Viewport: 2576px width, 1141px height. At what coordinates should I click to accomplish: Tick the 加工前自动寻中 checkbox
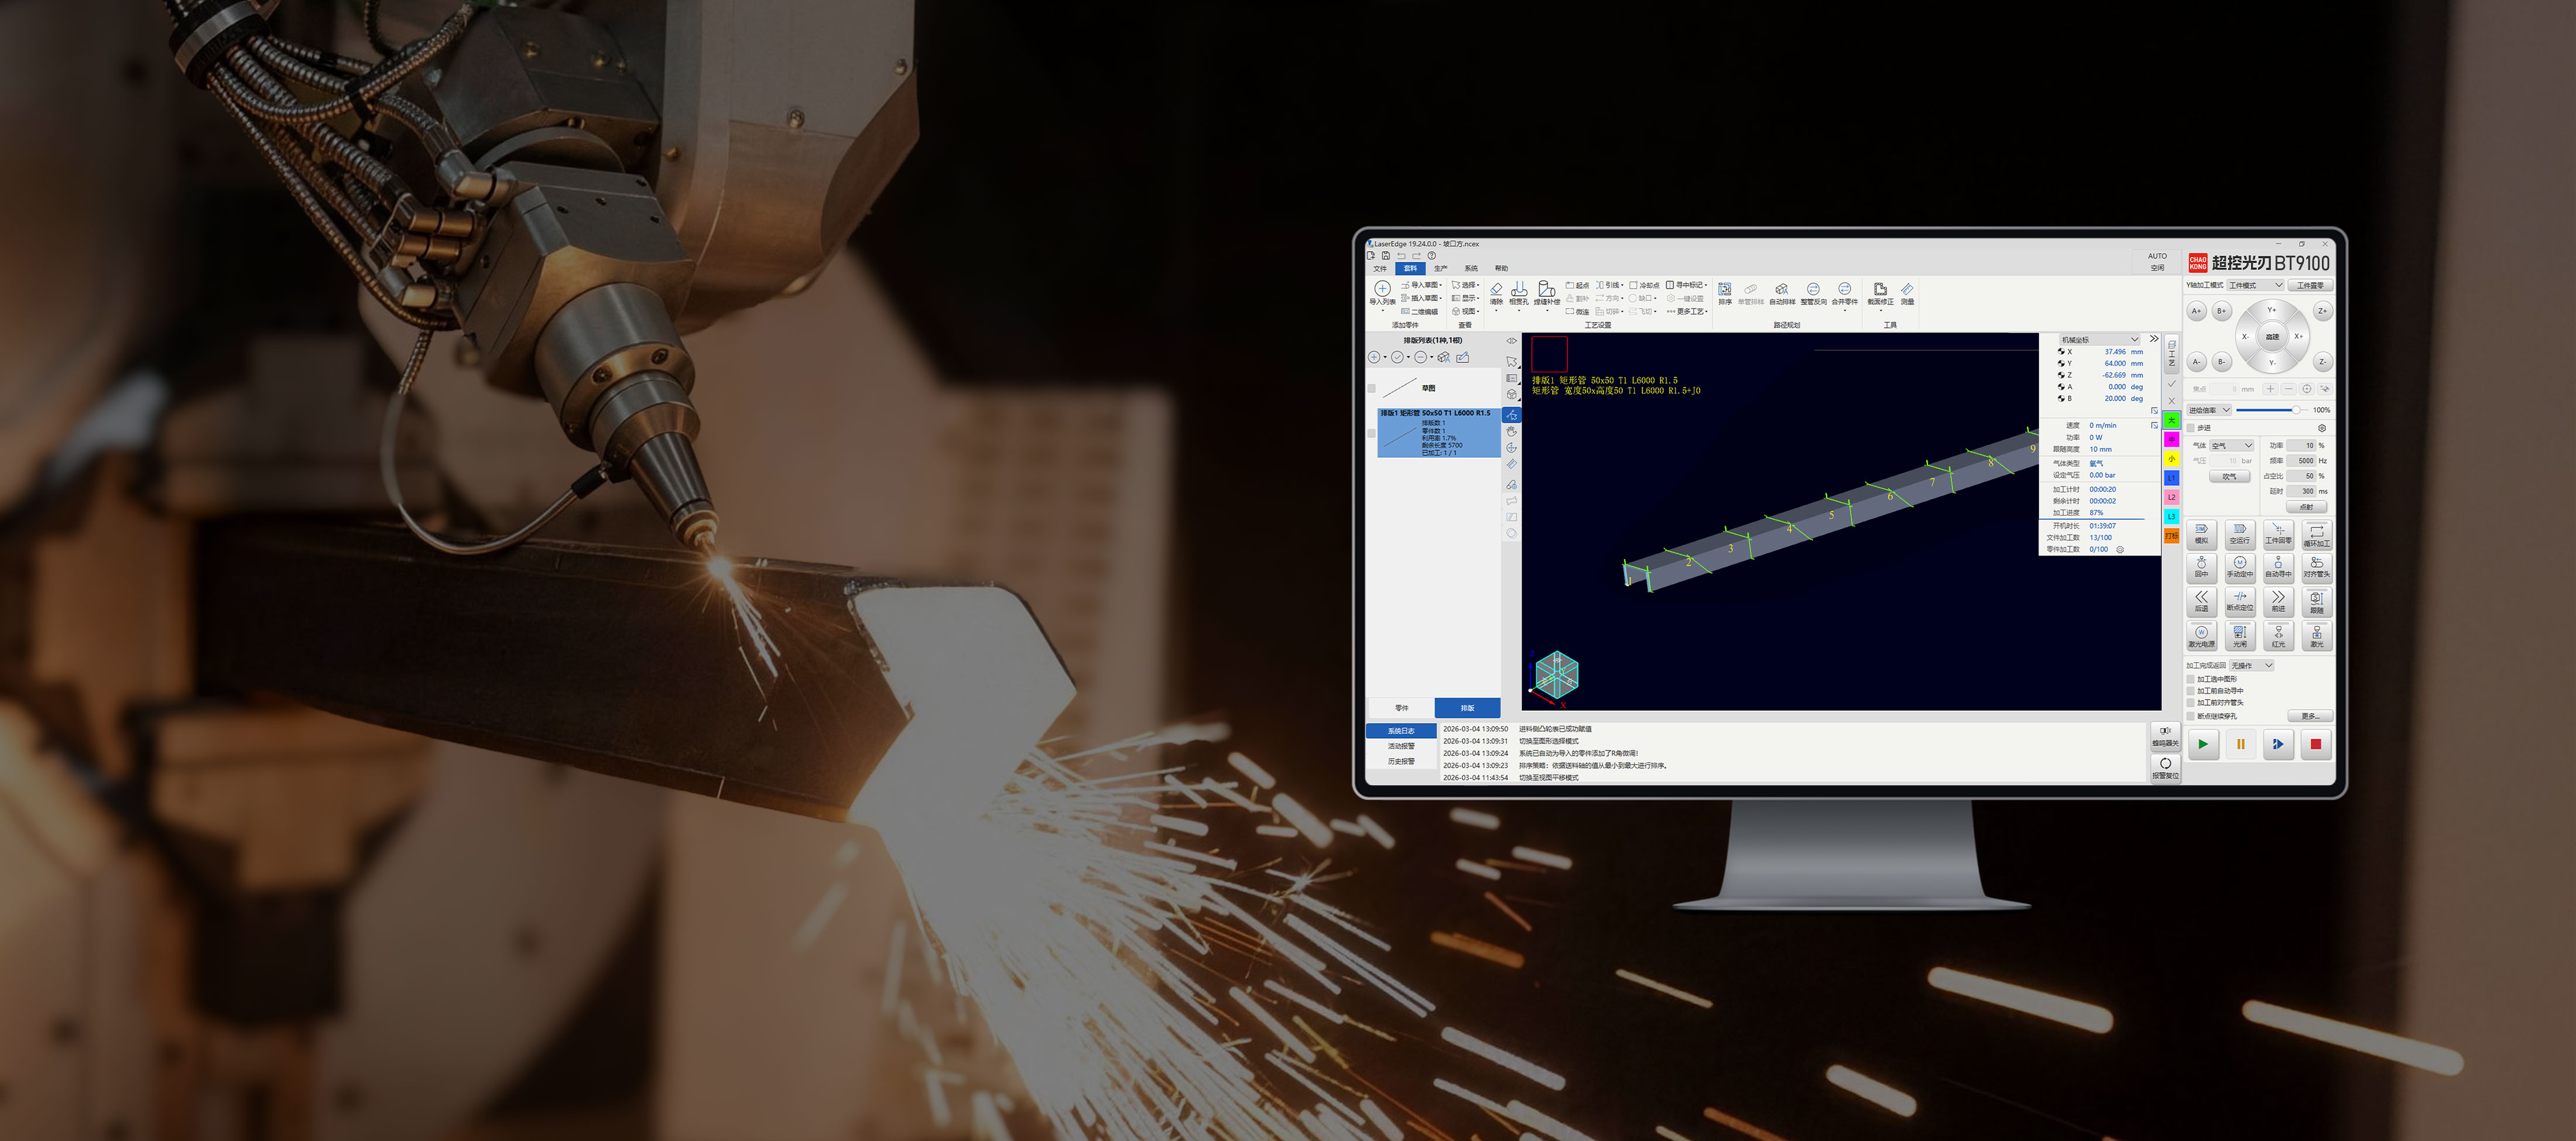click(2191, 691)
